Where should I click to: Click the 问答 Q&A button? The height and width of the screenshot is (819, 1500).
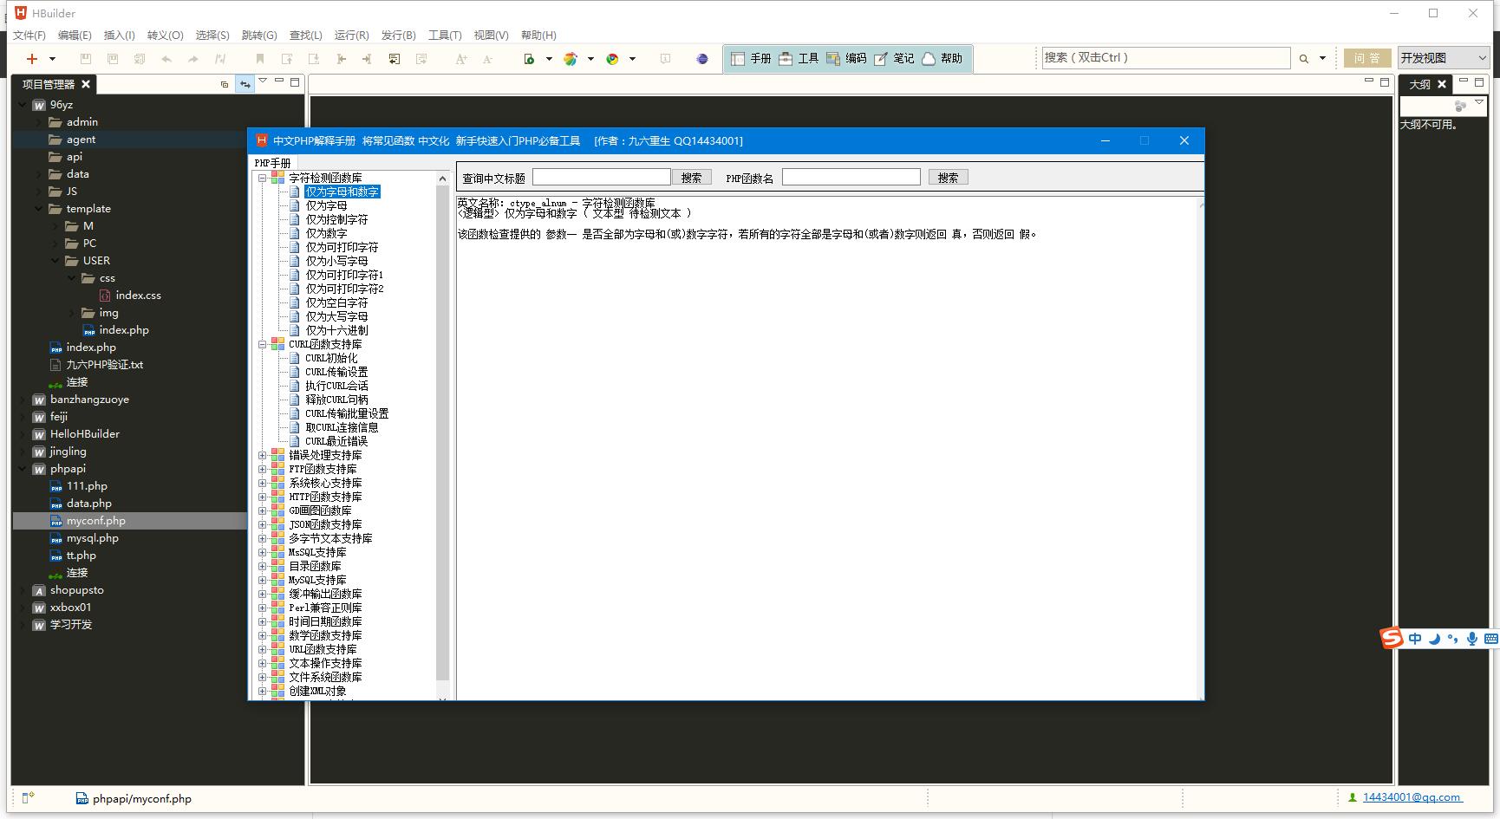pyautogui.click(x=1367, y=58)
